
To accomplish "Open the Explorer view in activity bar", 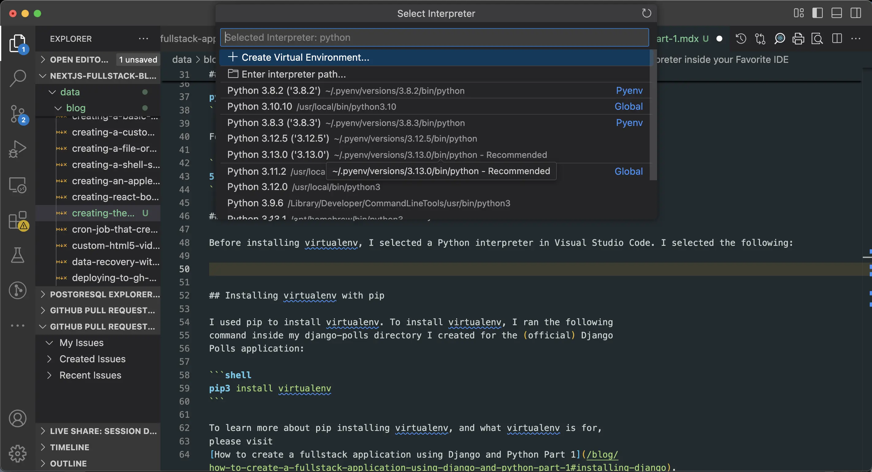I will 17,43.
